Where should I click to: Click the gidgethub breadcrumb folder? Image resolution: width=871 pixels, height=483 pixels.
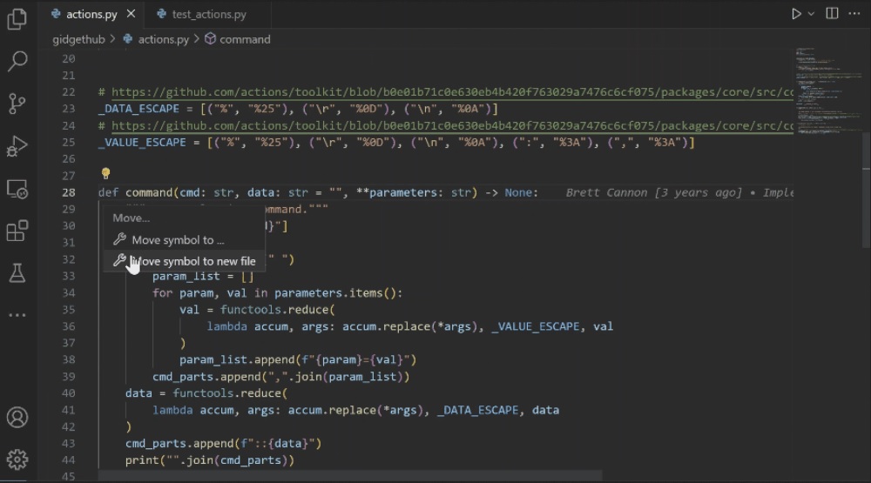[78, 39]
